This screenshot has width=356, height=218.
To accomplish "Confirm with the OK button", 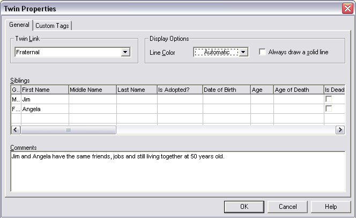I will click(244, 207).
